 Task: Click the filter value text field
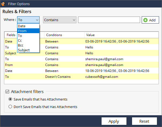pos(109,20)
